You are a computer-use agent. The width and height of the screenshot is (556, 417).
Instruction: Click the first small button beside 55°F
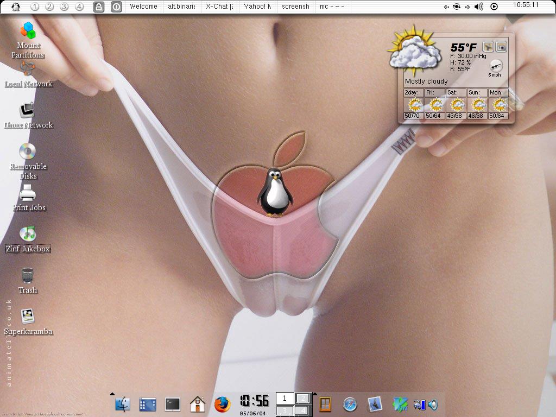coord(488,47)
